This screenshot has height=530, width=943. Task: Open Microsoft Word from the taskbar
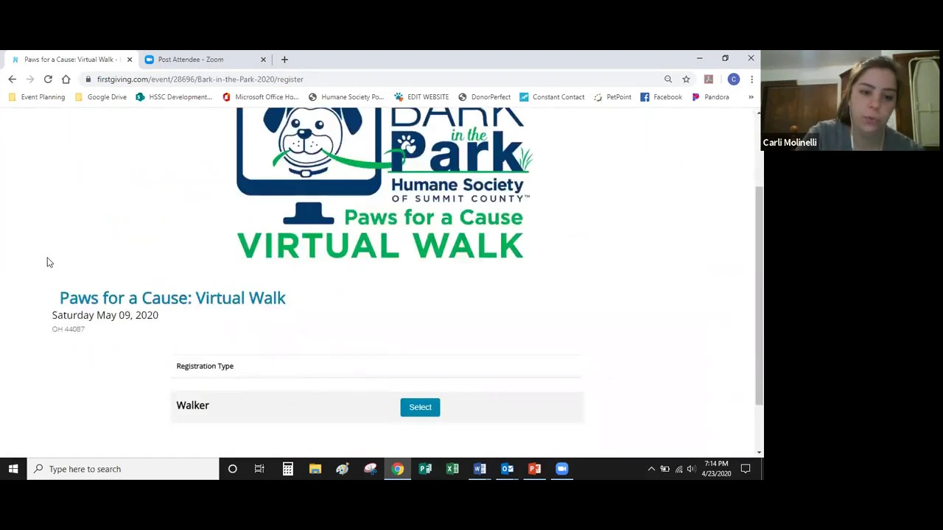tap(480, 469)
